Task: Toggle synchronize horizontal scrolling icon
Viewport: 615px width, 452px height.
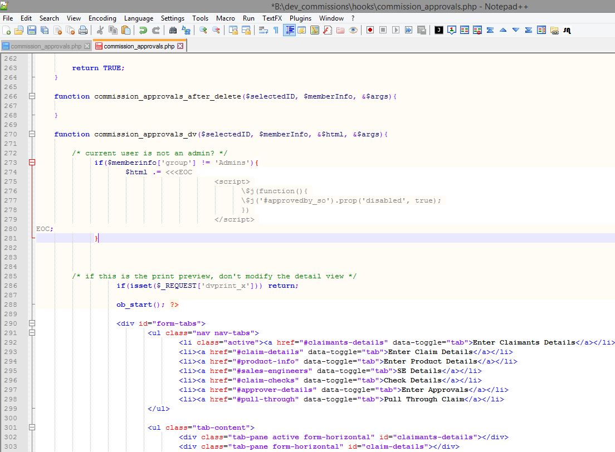Action: (246, 30)
